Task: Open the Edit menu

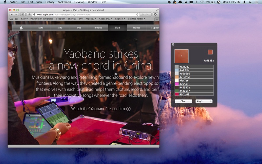Action: click(x=30, y=2)
